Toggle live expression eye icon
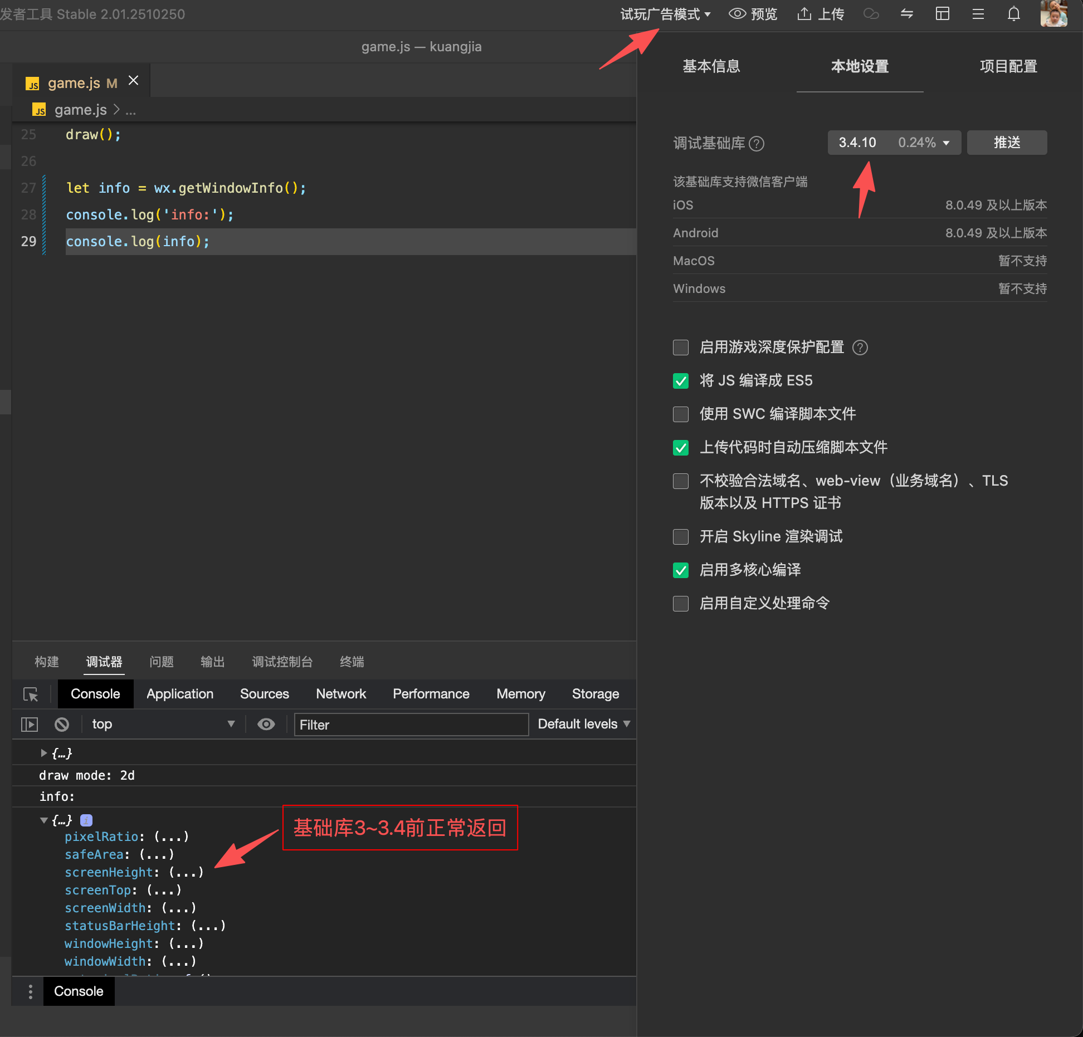Viewport: 1083px width, 1037px height. (266, 724)
